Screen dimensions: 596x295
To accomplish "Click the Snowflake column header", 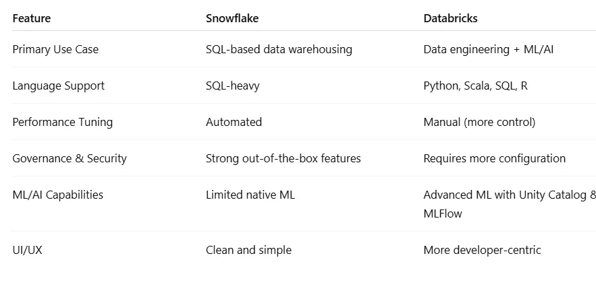I will [232, 18].
